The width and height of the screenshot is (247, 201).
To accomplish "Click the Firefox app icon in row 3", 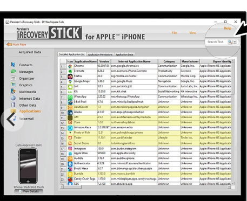I will [x=70, y=77].
